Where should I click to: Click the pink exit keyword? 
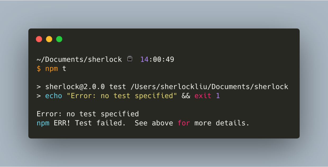[x=203, y=96]
